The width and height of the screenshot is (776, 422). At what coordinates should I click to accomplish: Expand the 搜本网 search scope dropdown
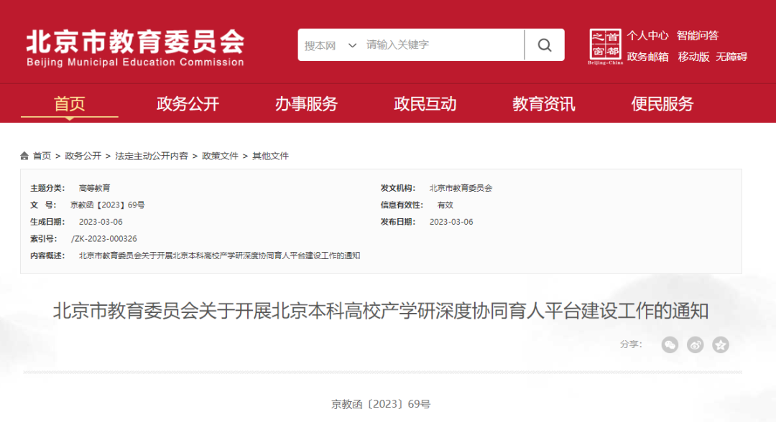click(331, 45)
